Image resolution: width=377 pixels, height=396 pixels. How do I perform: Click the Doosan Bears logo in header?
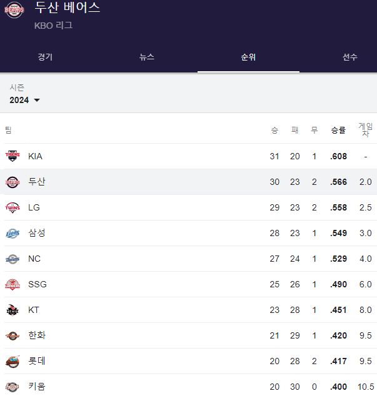pyautogui.click(x=14, y=9)
